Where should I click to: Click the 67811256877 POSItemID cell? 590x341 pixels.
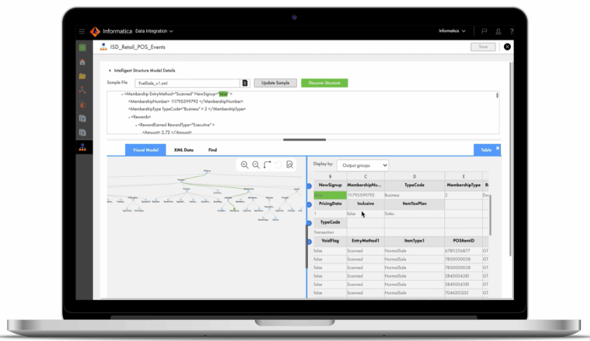463,251
